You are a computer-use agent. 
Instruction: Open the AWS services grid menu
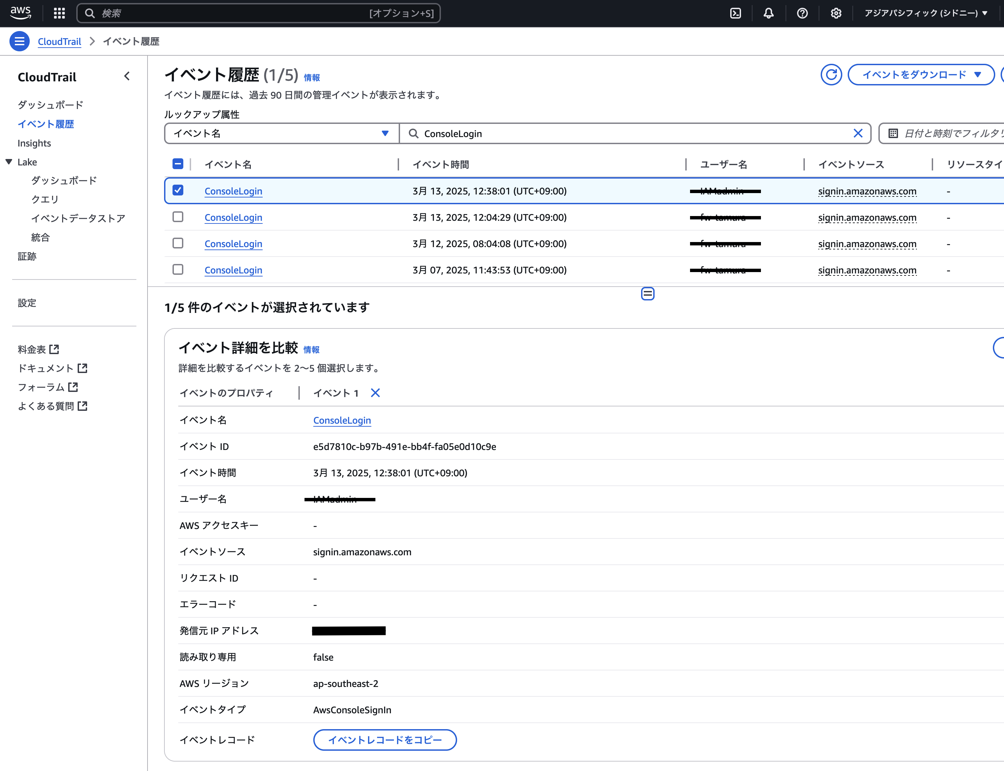[59, 13]
